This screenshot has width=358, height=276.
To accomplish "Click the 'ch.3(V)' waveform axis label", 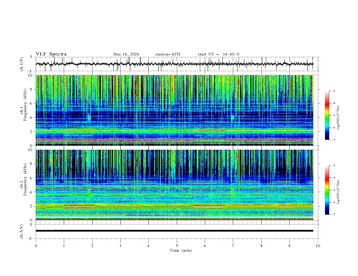I will [22, 231].
